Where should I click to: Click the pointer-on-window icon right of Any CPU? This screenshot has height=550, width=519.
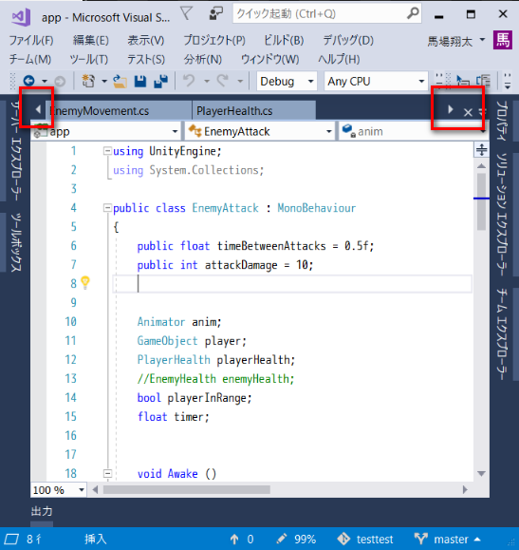(x=463, y=81)
